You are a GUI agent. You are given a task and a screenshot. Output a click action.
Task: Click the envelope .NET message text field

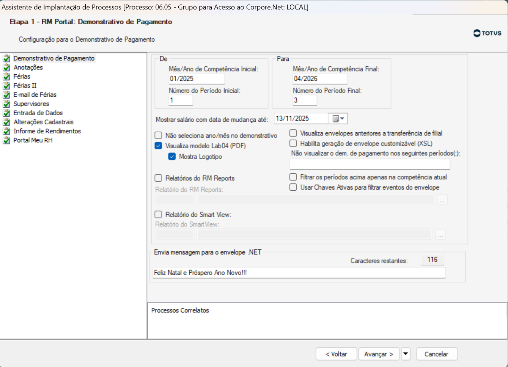(299, 273)
